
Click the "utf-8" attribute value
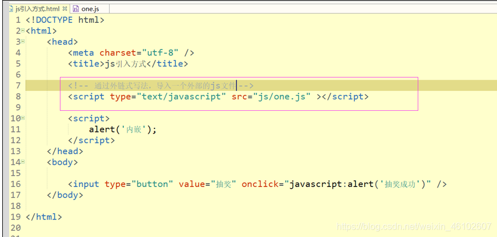pyautogui.click(x=160, y=53)
